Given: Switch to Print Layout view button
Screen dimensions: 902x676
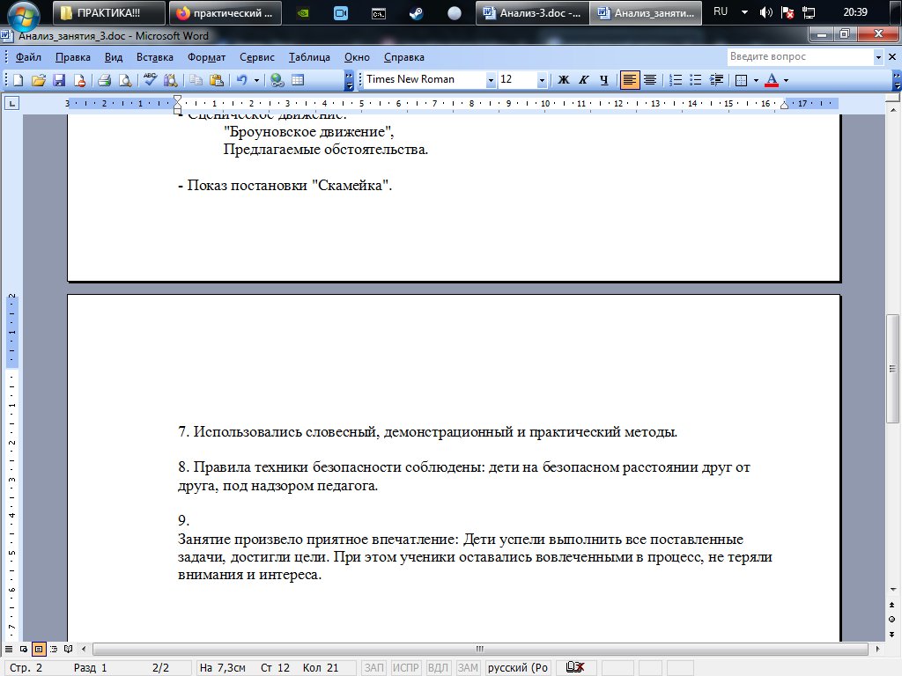Looking at the screenshot, I should point(39,649).
